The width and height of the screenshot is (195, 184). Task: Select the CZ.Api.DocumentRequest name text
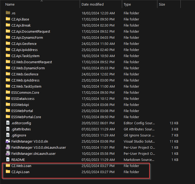coord(31,31)
